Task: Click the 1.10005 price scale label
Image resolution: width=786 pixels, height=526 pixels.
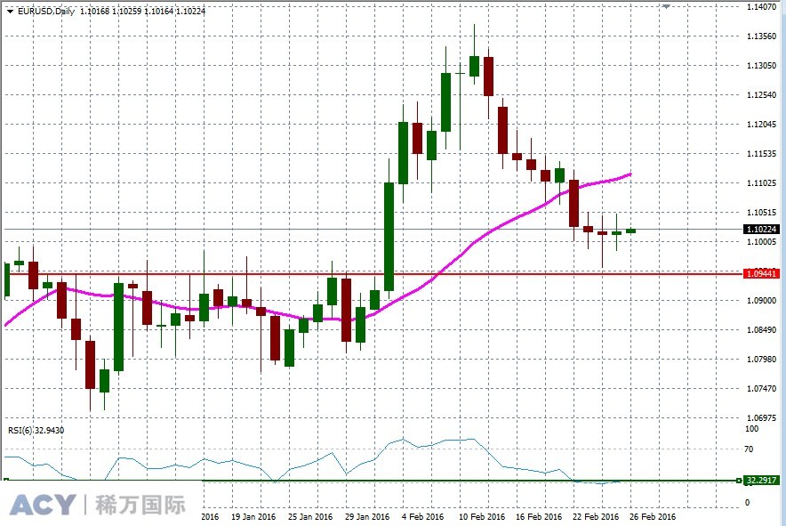Action: pos(761,242)
